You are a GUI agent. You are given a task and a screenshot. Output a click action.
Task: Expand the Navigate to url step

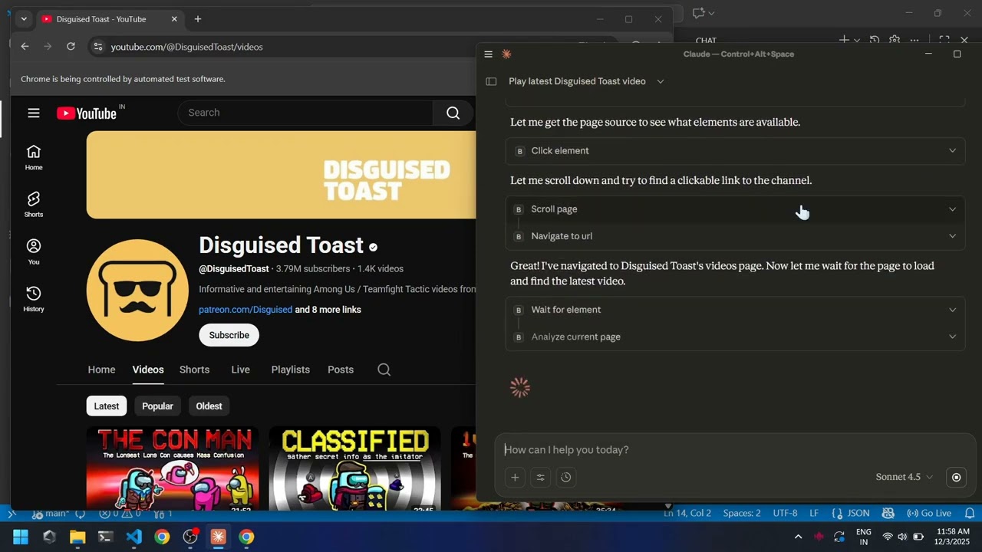pyautogui.click(x=735, y=236)
